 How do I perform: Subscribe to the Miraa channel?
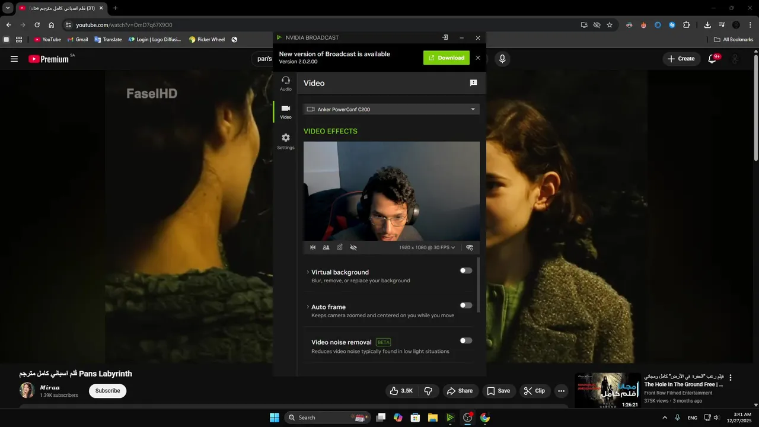[107, 391]
